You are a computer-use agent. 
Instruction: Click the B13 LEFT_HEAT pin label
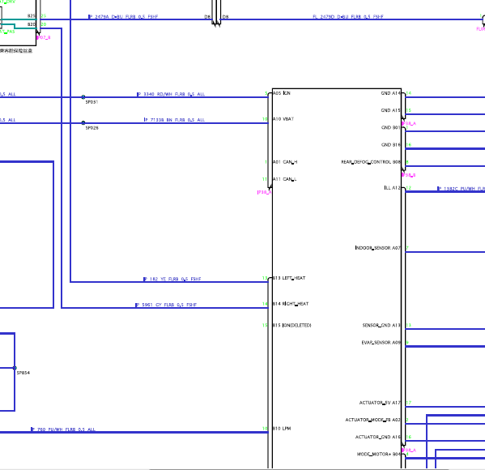coord(289,278)
